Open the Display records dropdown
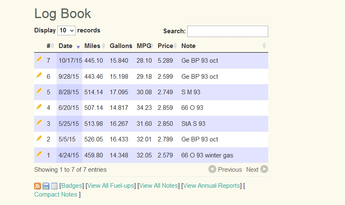The width and height of the screenshot is (345, 205). [x=66, y=30]
